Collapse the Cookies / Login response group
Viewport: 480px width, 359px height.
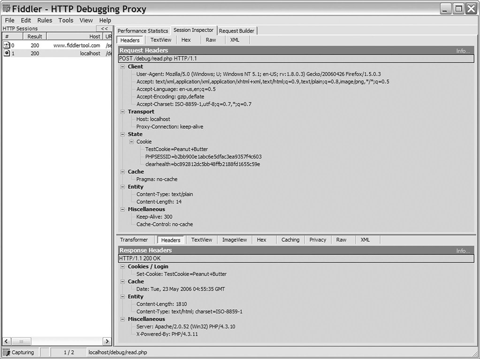coord(122,267)
